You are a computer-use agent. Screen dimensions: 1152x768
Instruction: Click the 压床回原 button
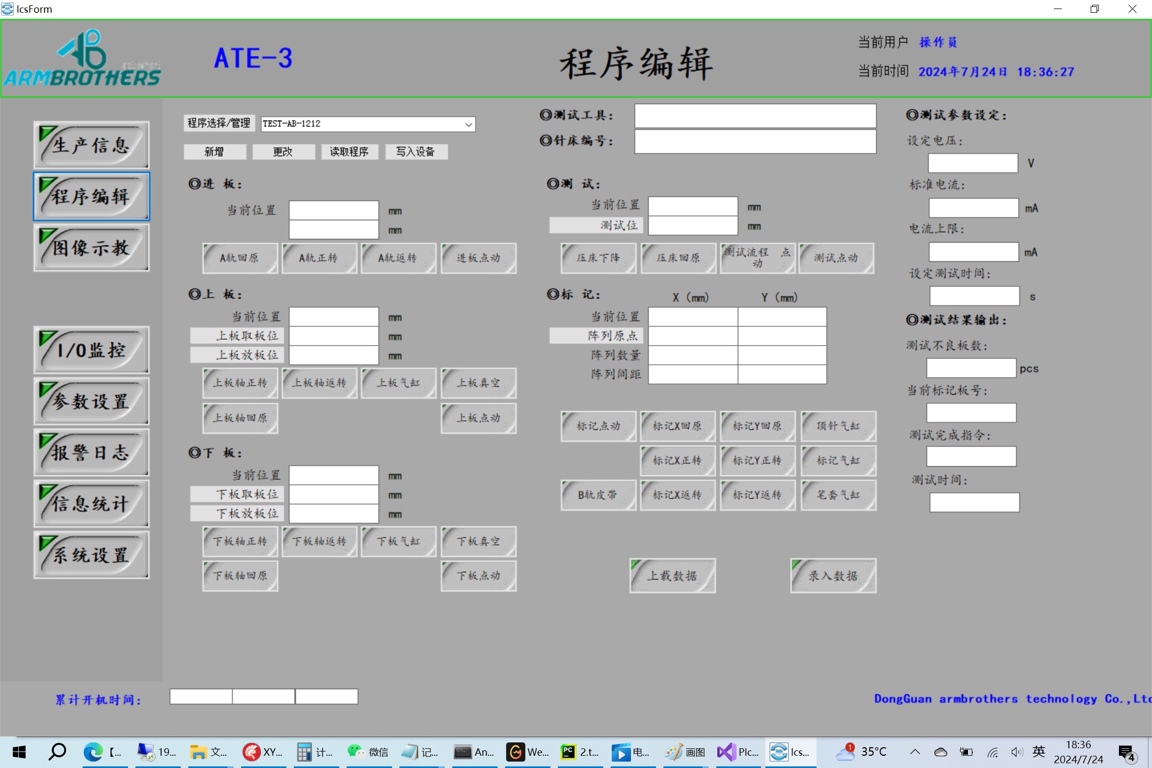coord(678,258)
